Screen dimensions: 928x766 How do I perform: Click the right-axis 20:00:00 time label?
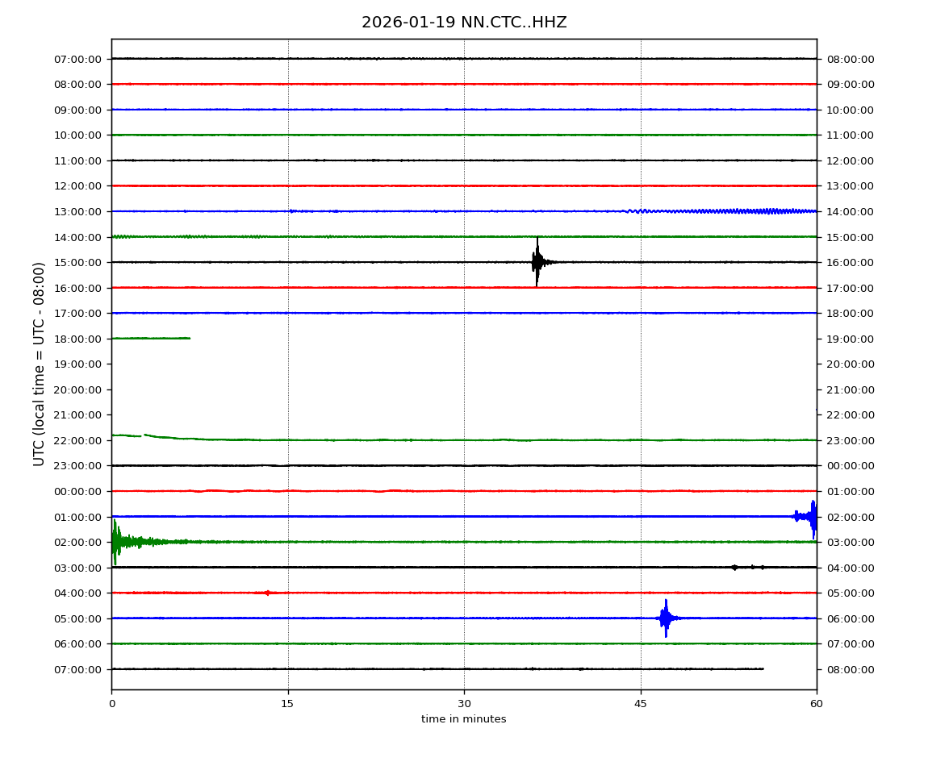click(850, 364)
